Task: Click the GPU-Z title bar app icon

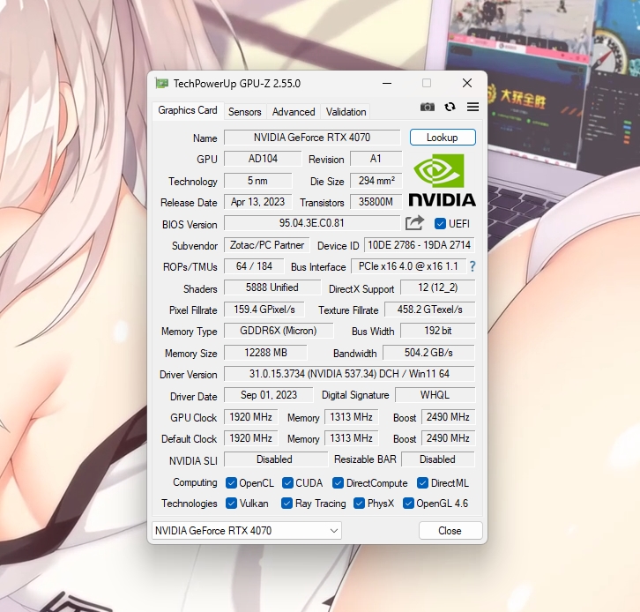Action: pos(162,83)
